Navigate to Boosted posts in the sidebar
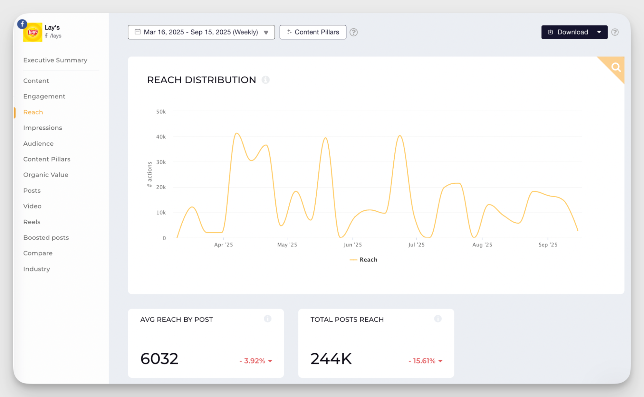Viewport: 644px width, 397px height. (46, 237)
